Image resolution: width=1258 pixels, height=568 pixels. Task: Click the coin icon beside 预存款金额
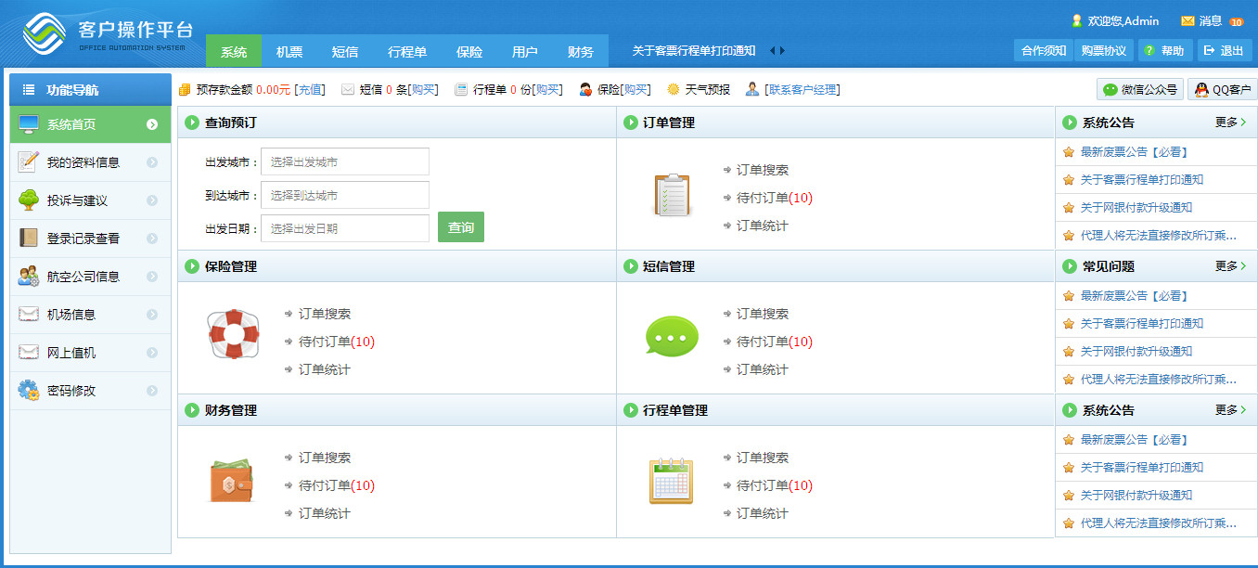point(185,89)
